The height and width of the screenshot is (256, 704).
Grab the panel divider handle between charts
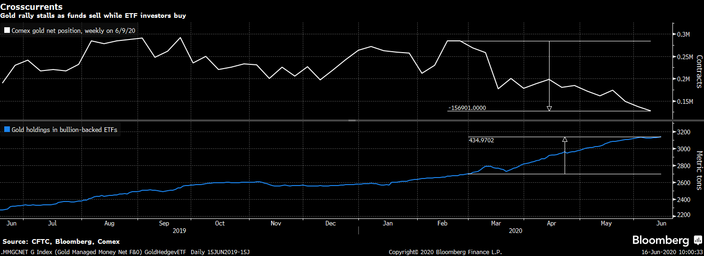[x=352, y=121]
